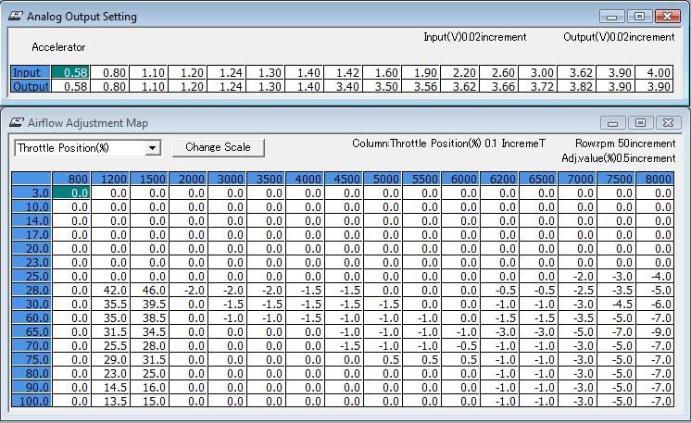Select -2.0 cell in 25.0 row
This screenshot has width=691, height=423.
pyautogui.click(x=577, y=277)
